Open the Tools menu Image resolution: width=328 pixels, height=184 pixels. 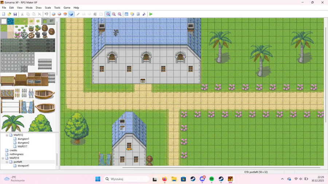tap(57, 8)
